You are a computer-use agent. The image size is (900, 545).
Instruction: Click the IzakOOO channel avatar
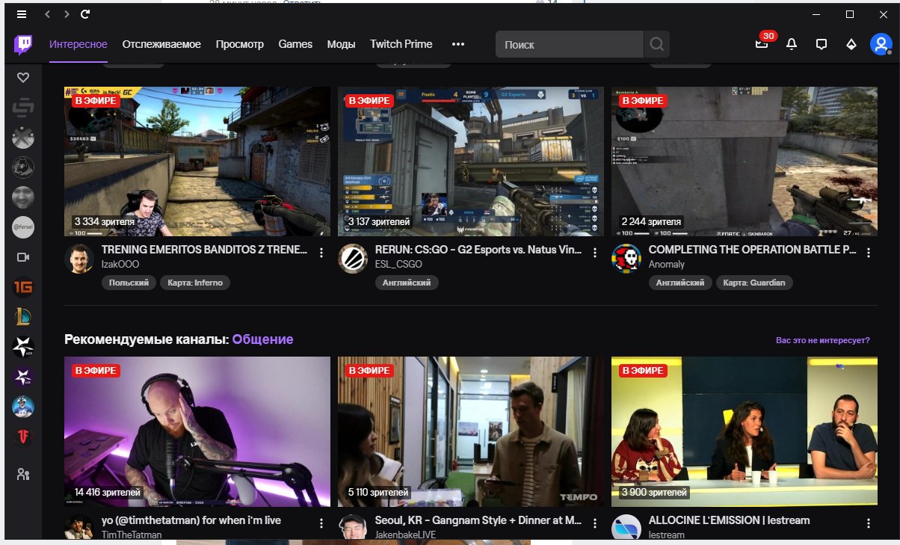click(x=79, y=259)
